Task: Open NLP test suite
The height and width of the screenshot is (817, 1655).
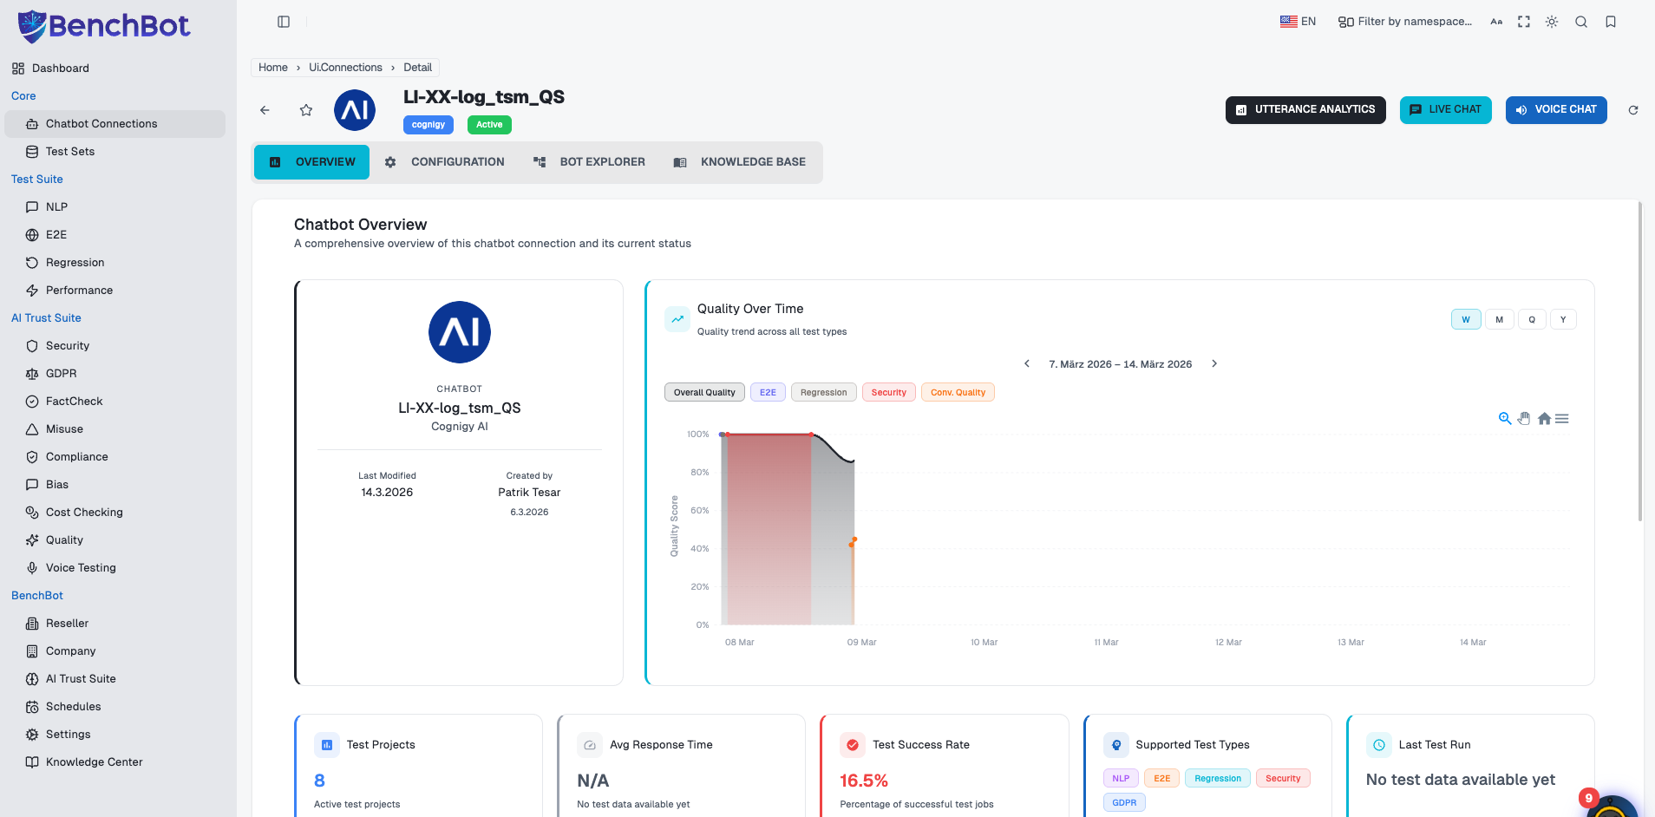Action: click(x=114, y=207)
